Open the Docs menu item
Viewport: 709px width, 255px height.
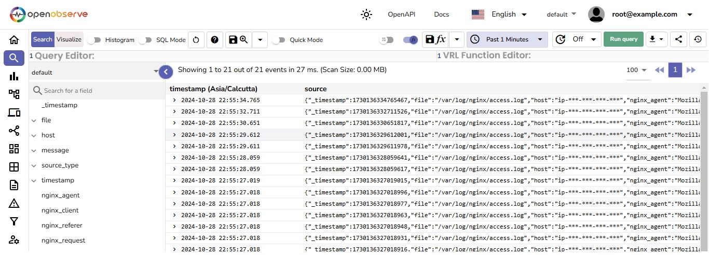pos(441,15)
